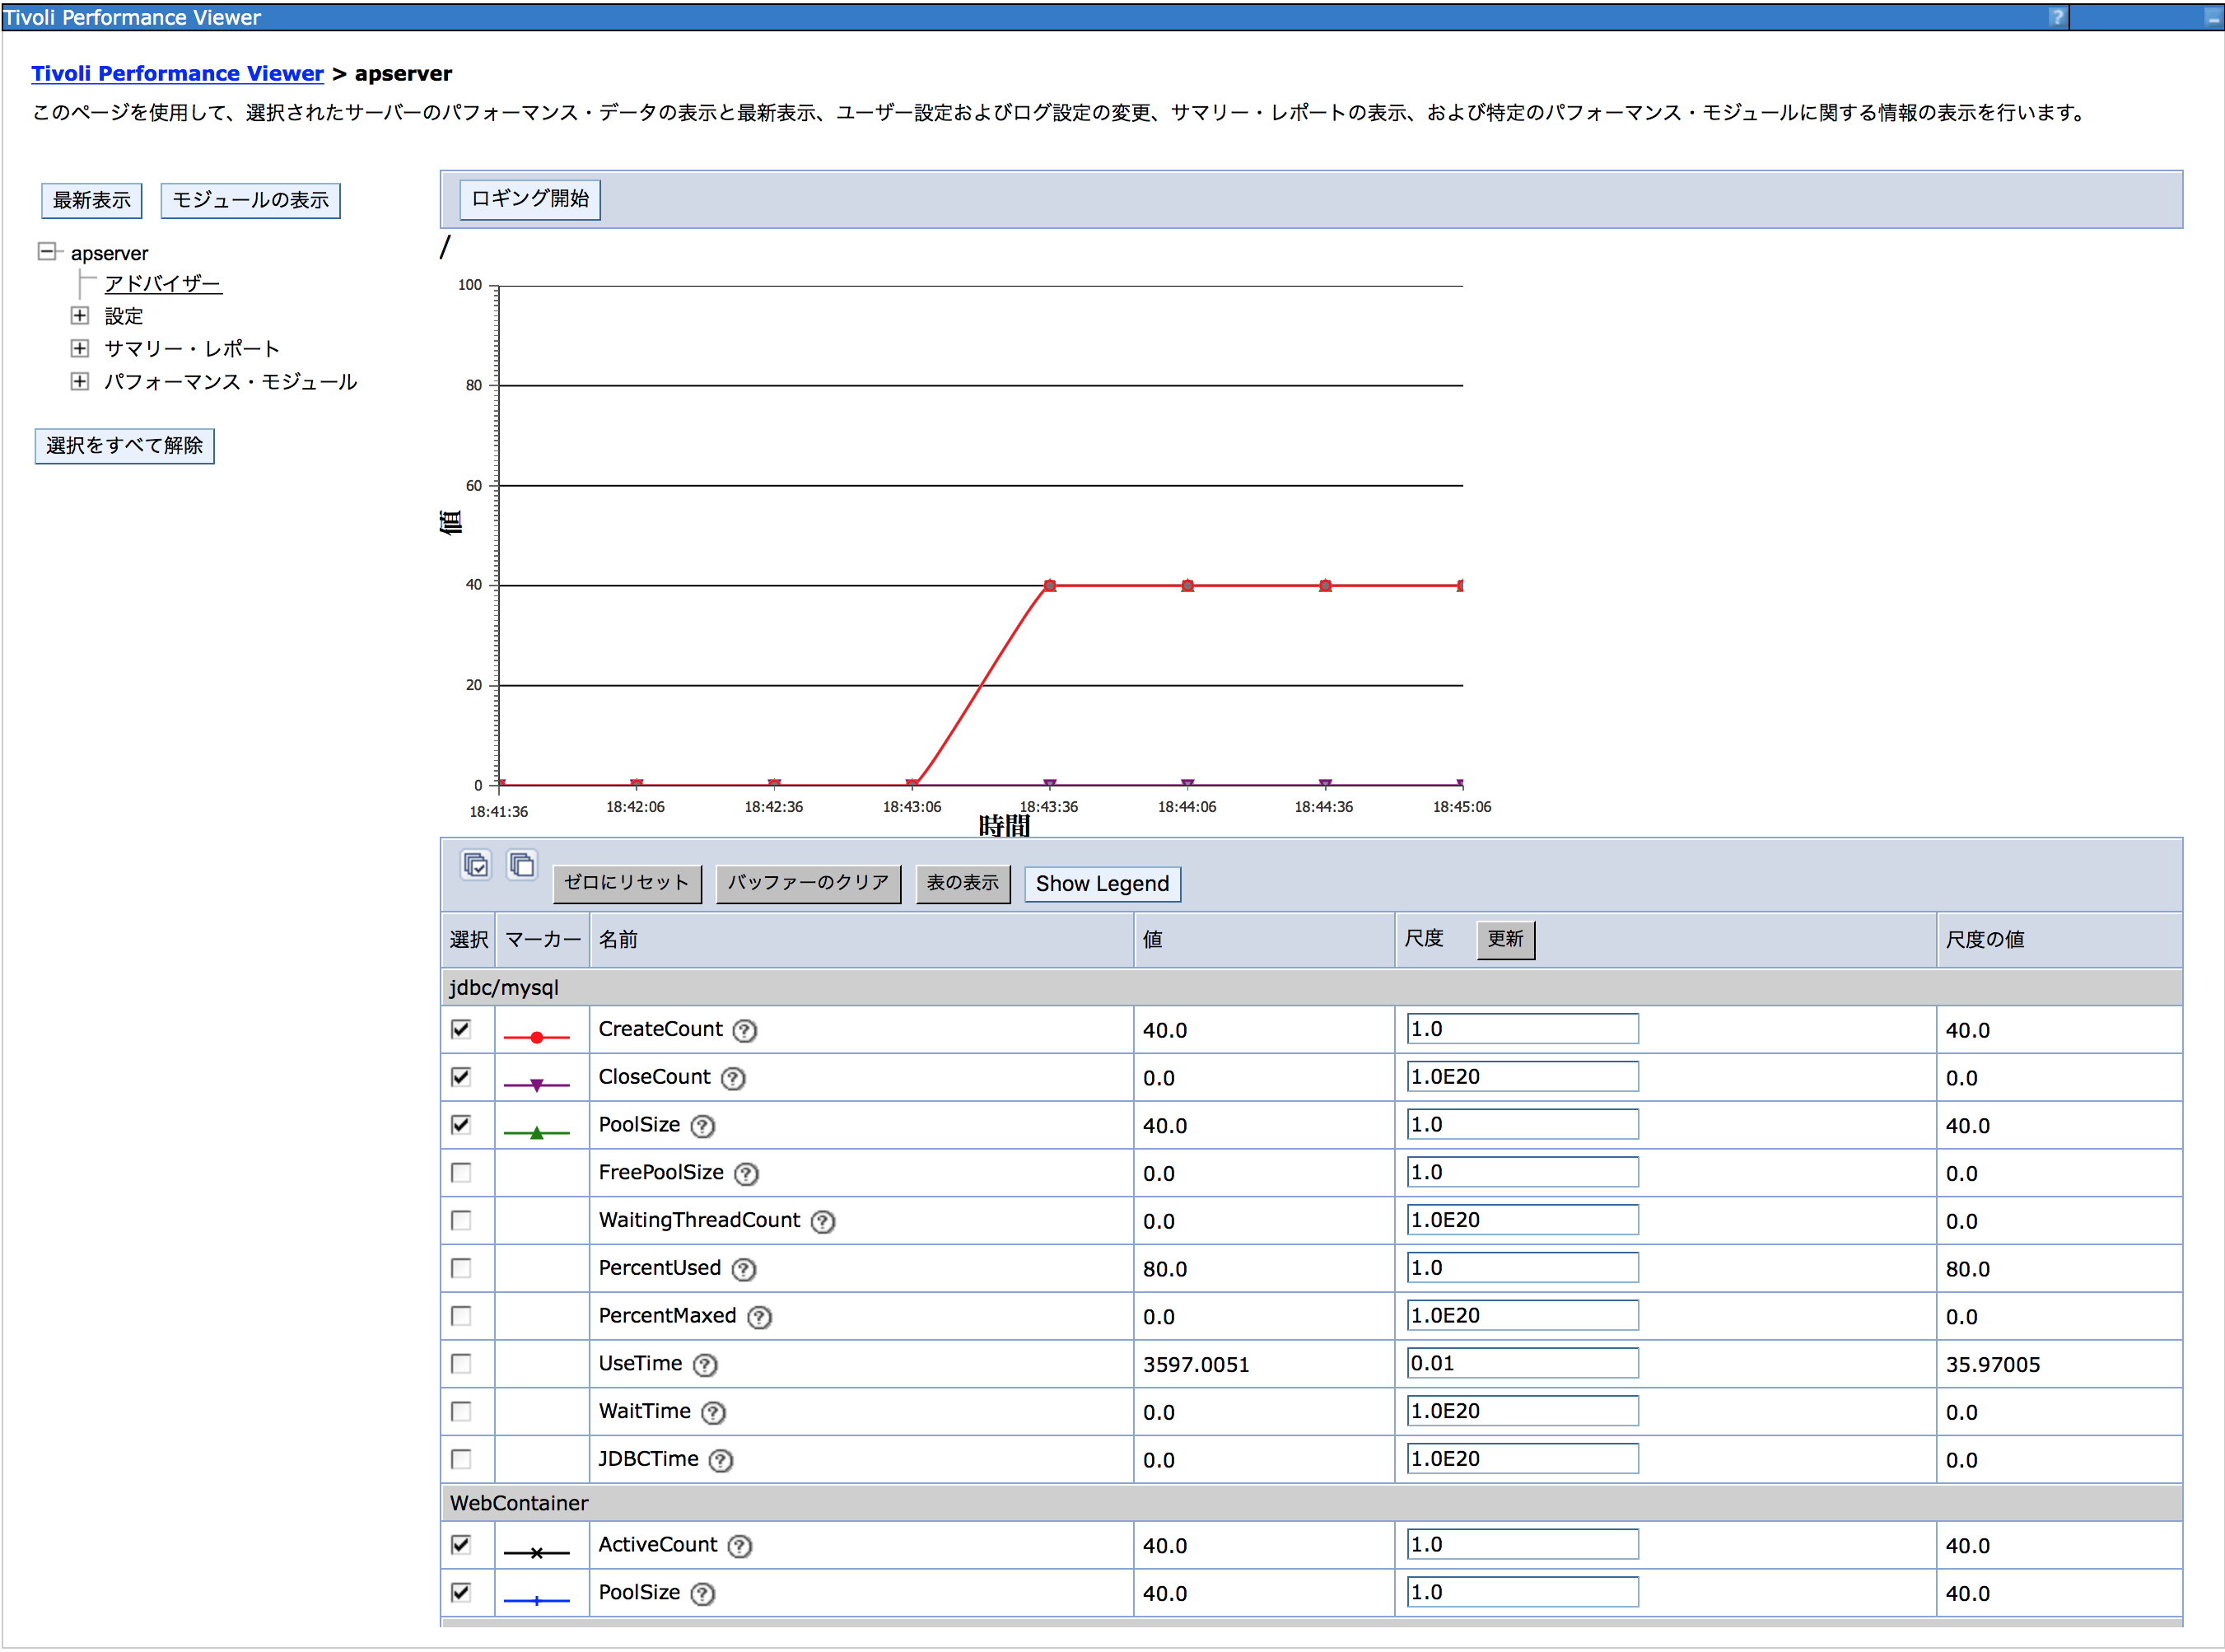Click the Show Legend button
The height and width of the screenshot is (1652, 2225).
click(x=1102, y=884)
